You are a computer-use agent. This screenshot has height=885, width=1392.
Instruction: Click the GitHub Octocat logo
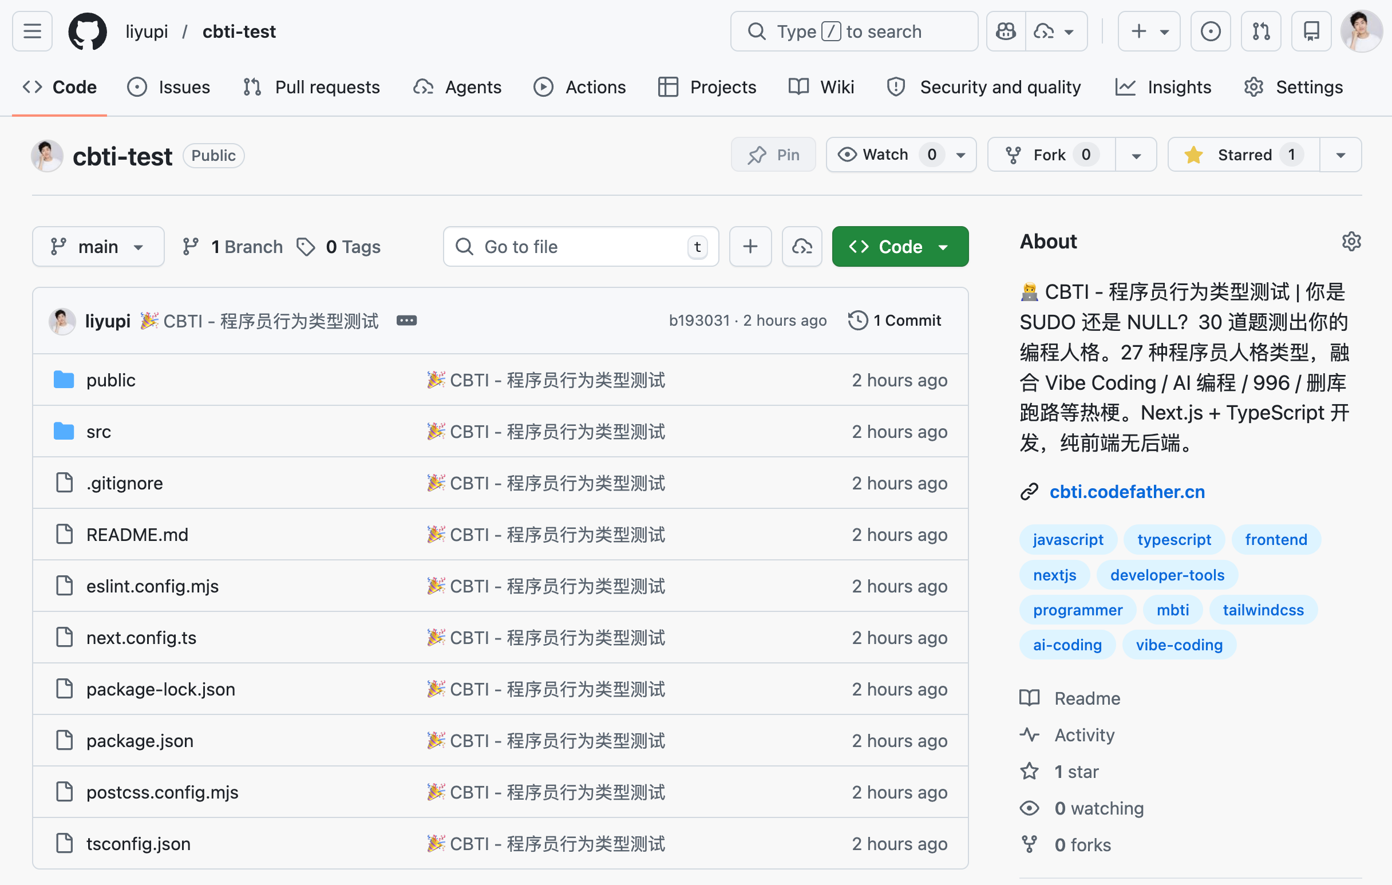(x=88, y=31)
